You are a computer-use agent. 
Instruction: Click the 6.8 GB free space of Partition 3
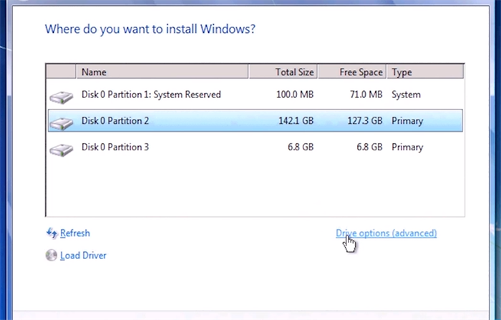coord(370,147)
